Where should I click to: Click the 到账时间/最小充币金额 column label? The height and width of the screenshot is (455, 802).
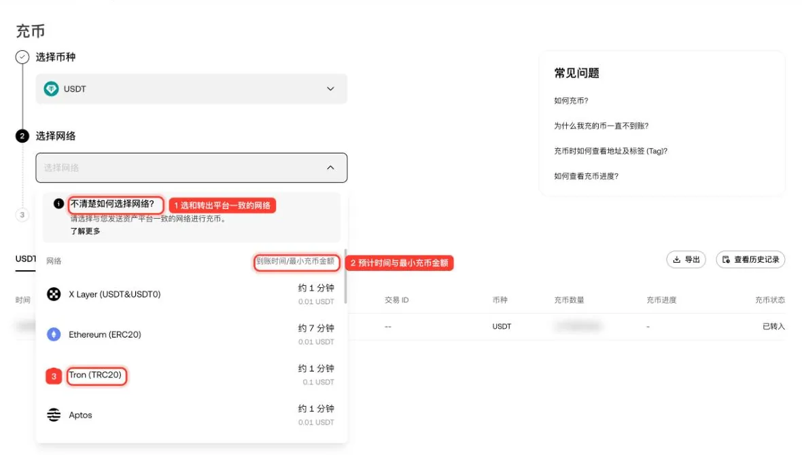click(295, 261)
